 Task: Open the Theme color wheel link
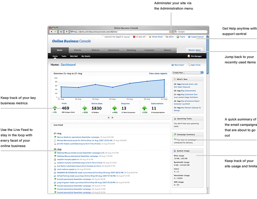click(x=182, y=37)
